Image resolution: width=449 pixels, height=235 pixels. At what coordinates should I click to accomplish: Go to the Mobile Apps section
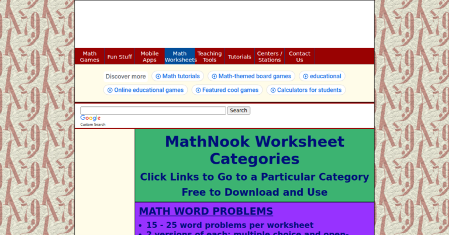(150, 56)
